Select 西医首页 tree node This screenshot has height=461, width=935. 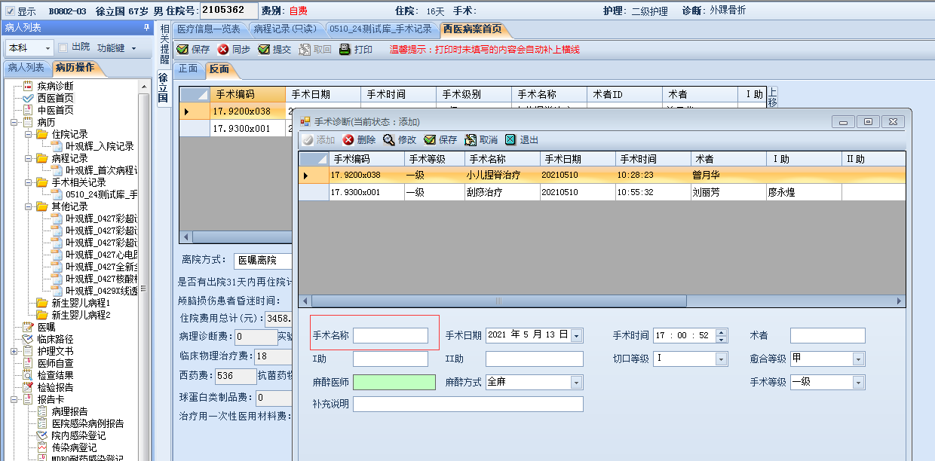56,98
